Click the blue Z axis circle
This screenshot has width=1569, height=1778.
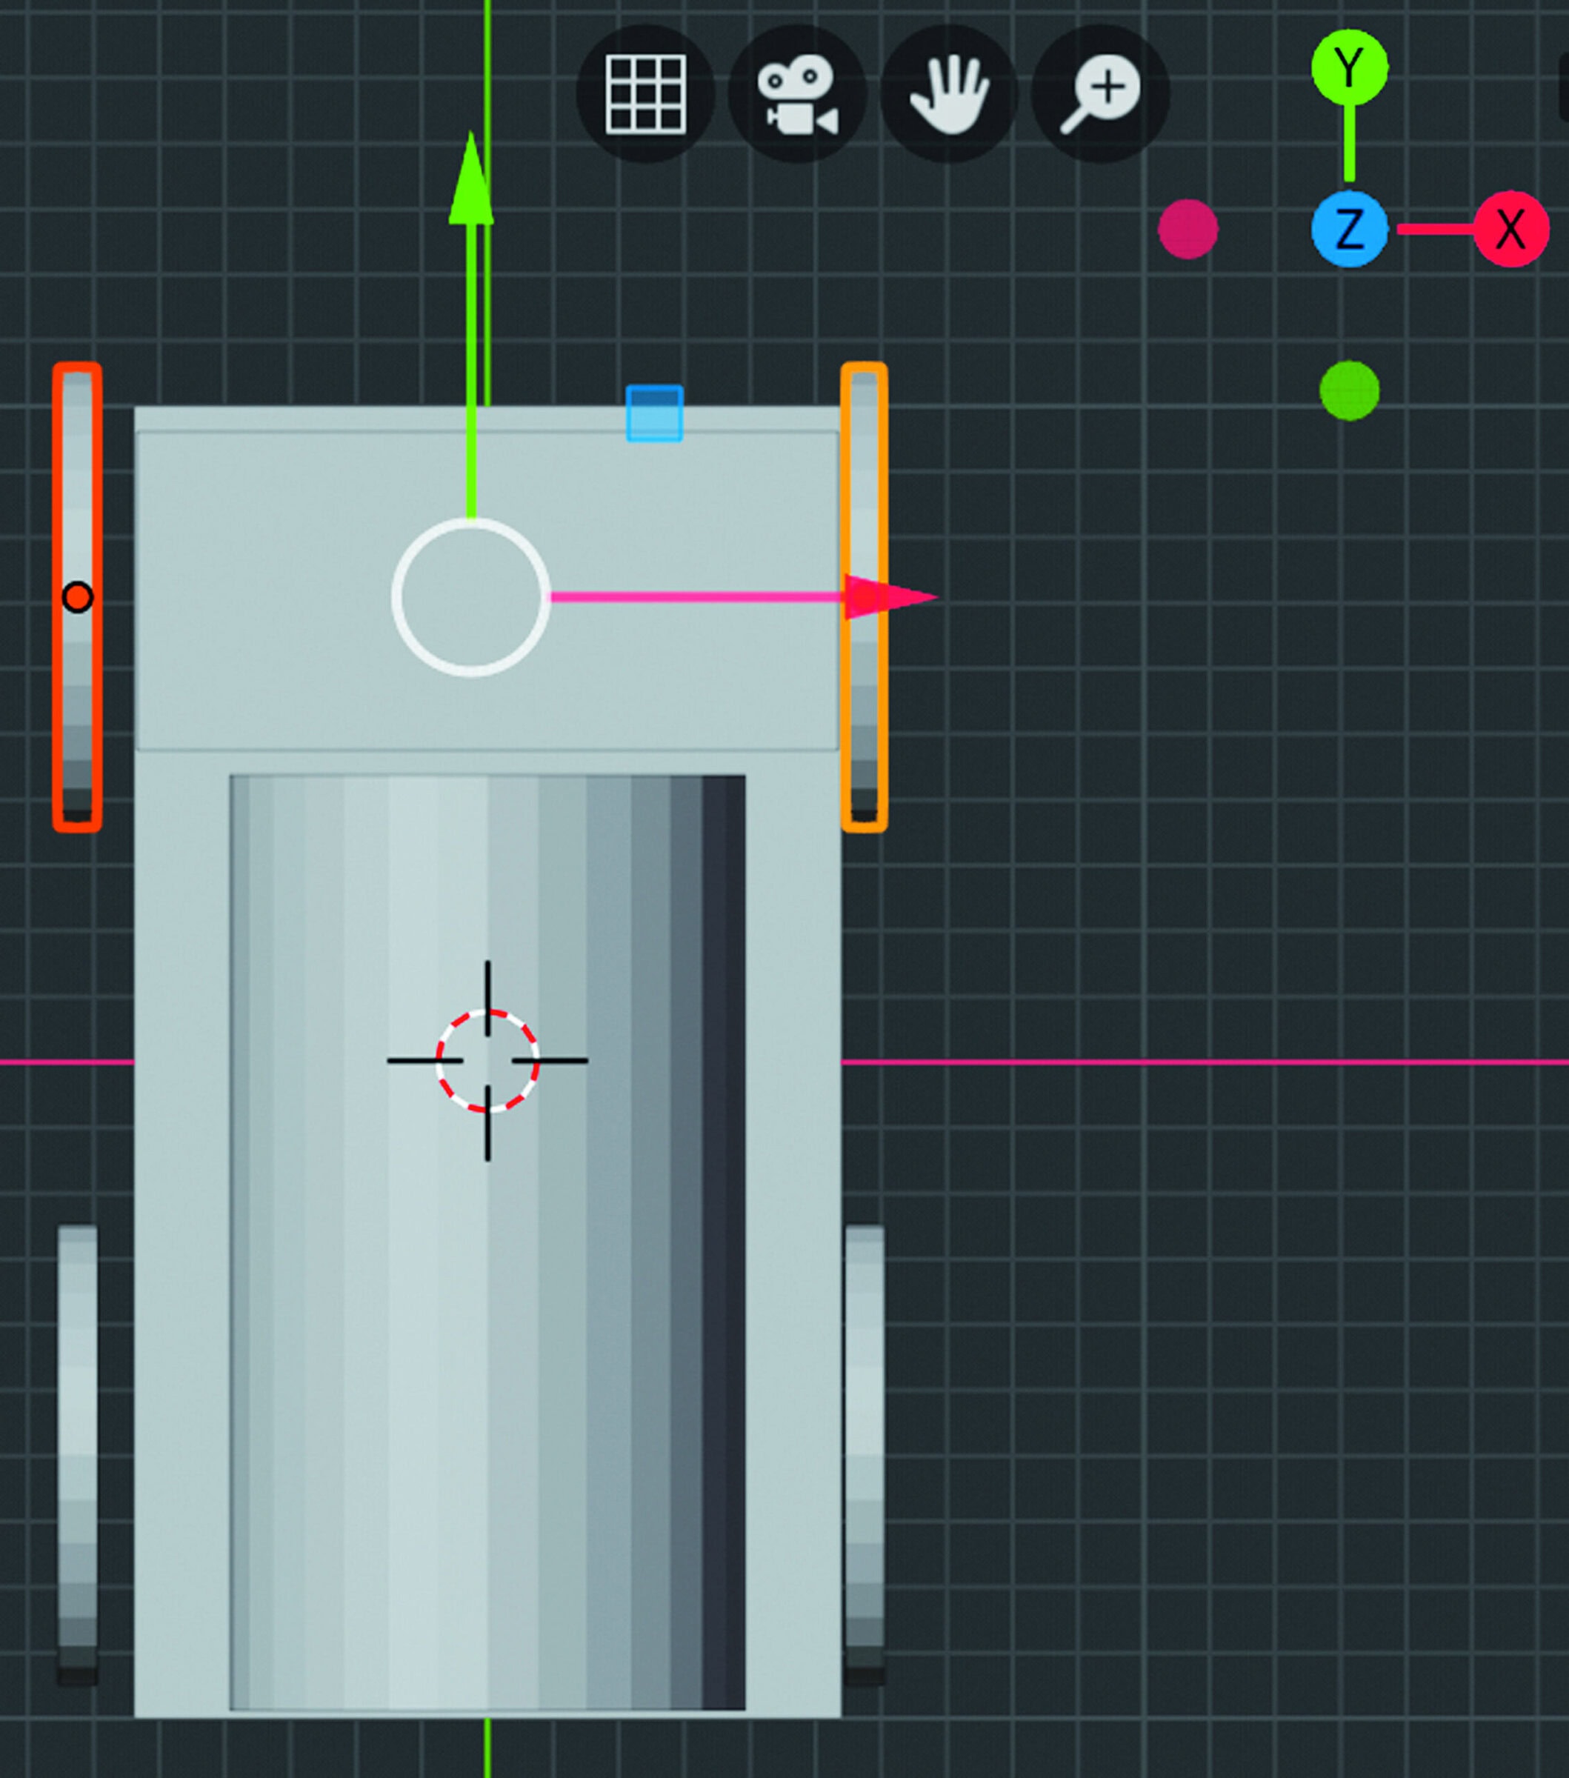click(1349, 229)
